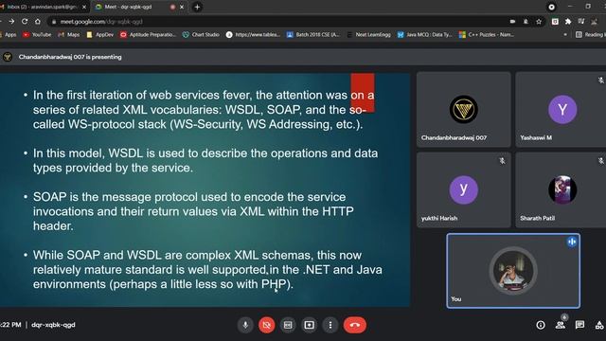
Task: Open the Meeting details info icon
Action: coord(541,325)
